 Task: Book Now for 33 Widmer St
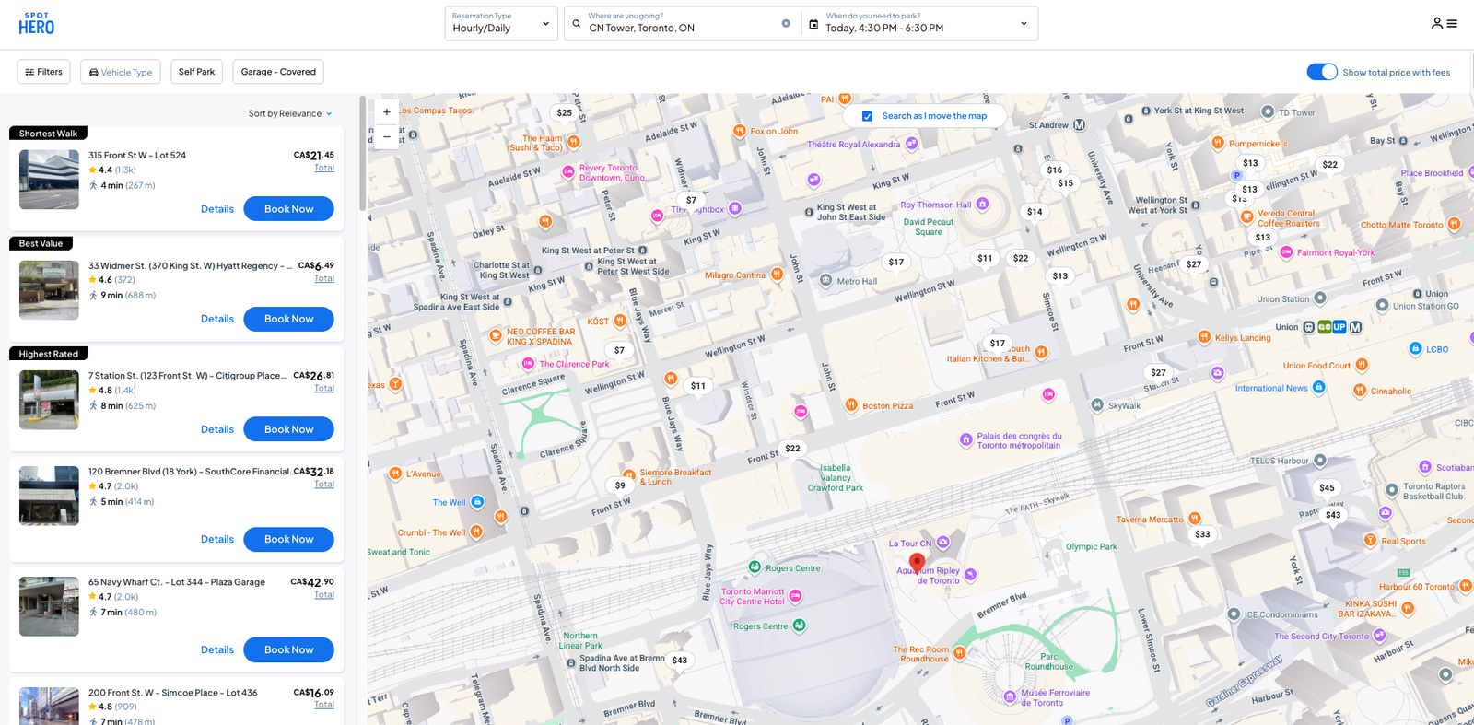(288, 319)
